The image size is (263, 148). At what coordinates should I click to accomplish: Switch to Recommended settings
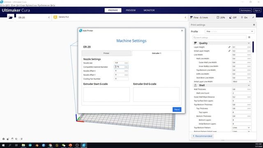point(203,136)
